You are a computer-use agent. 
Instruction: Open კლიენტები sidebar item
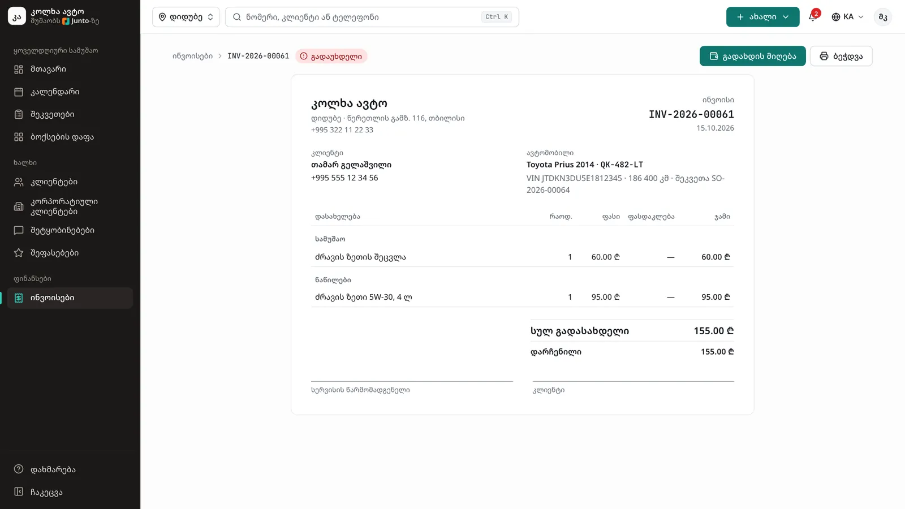pos(70,182)
